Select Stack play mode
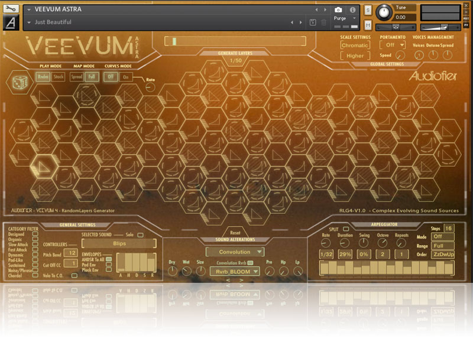Image resolution: width=473 pixels, height=342 pixels. (58, 77)
